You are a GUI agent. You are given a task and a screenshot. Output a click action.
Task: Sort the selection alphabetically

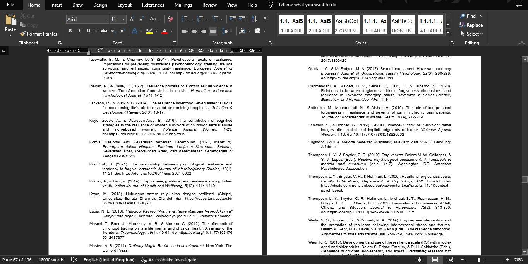254,19
